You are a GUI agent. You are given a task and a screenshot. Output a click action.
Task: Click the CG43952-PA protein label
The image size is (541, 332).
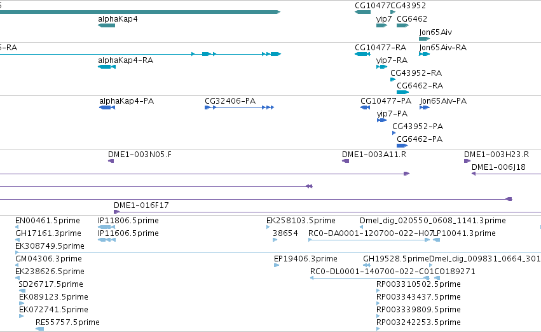click(x=418, y=127)
